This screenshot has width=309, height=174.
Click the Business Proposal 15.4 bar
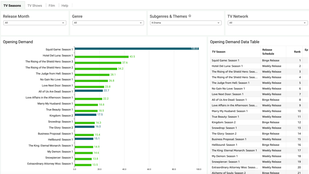pyautogui.click(x=85, y=135)
